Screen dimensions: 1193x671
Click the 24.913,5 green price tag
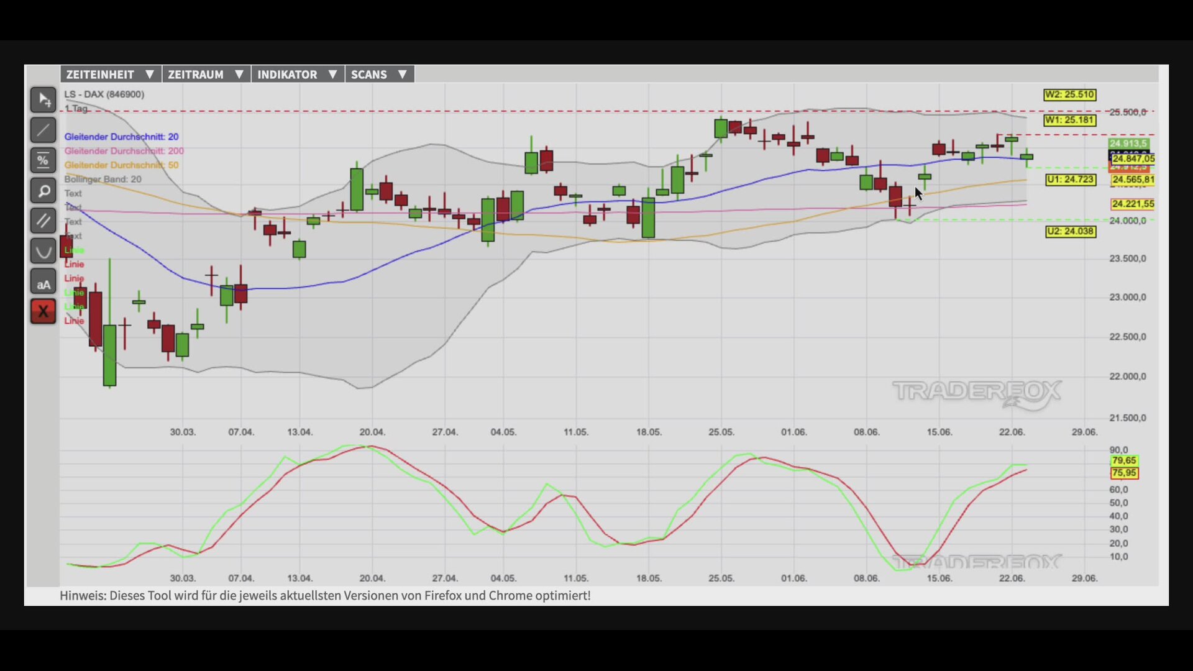click(1128, 144)
